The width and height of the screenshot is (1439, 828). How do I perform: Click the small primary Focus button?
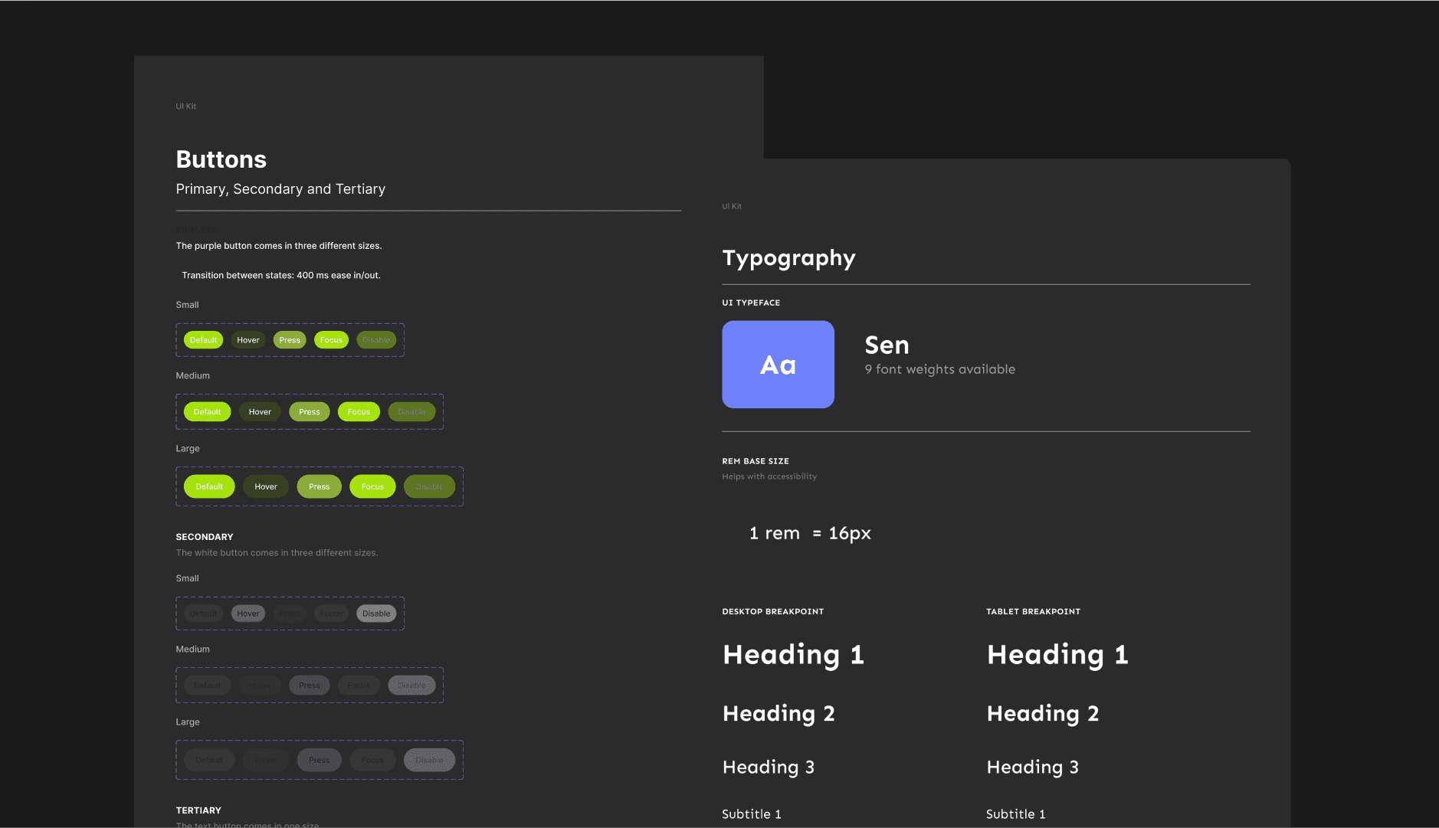tap(331, 340)
